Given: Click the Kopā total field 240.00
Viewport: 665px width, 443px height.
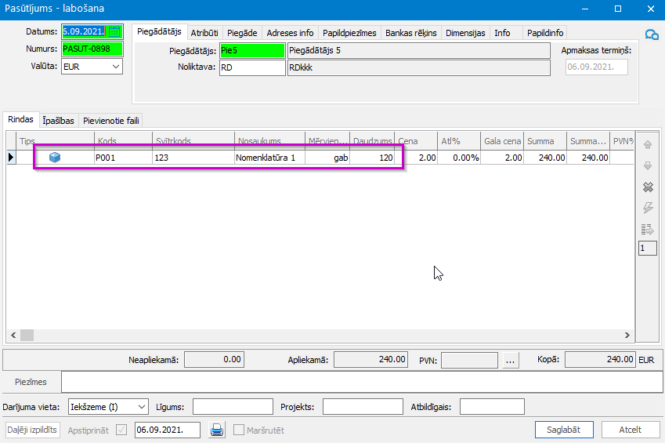Looking at the screenshot, I should 600,360.
